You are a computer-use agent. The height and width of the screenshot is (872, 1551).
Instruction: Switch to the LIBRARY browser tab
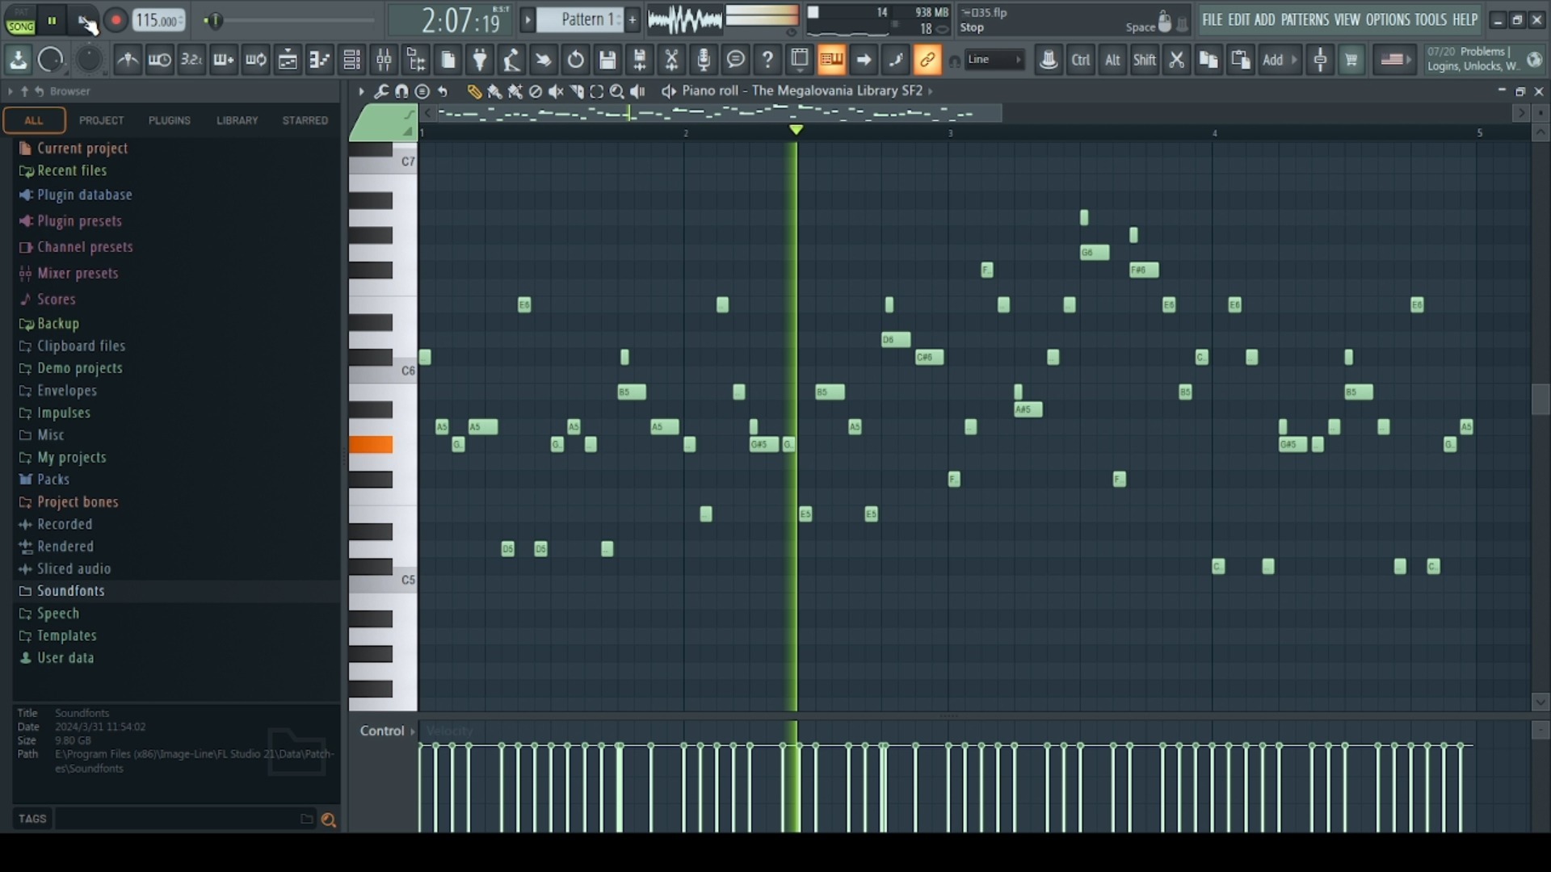point(237,120)
